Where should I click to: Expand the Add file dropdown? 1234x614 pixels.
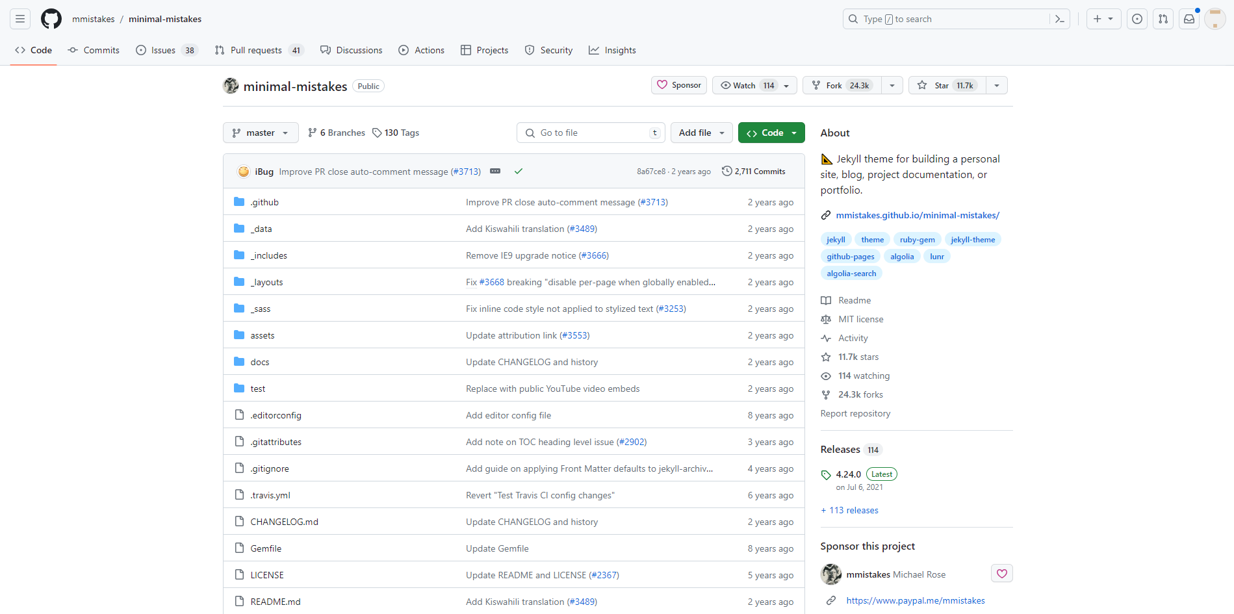(x=702, y=133)
